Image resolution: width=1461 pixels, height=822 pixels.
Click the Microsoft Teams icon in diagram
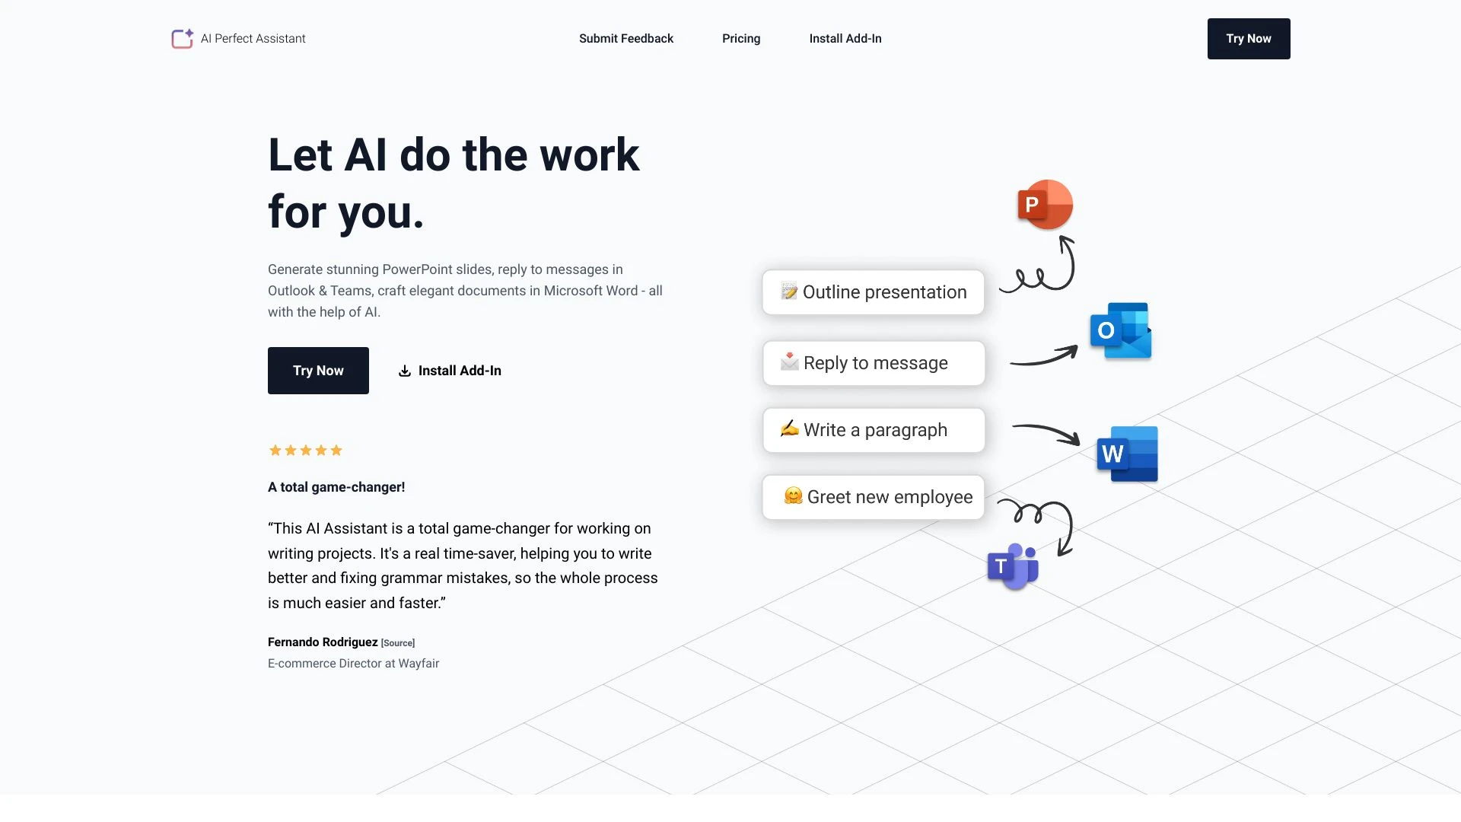[1011, 566]
